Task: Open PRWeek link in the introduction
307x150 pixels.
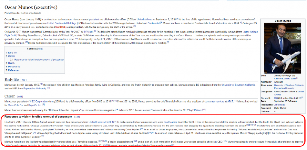Action: coord(89,32)
